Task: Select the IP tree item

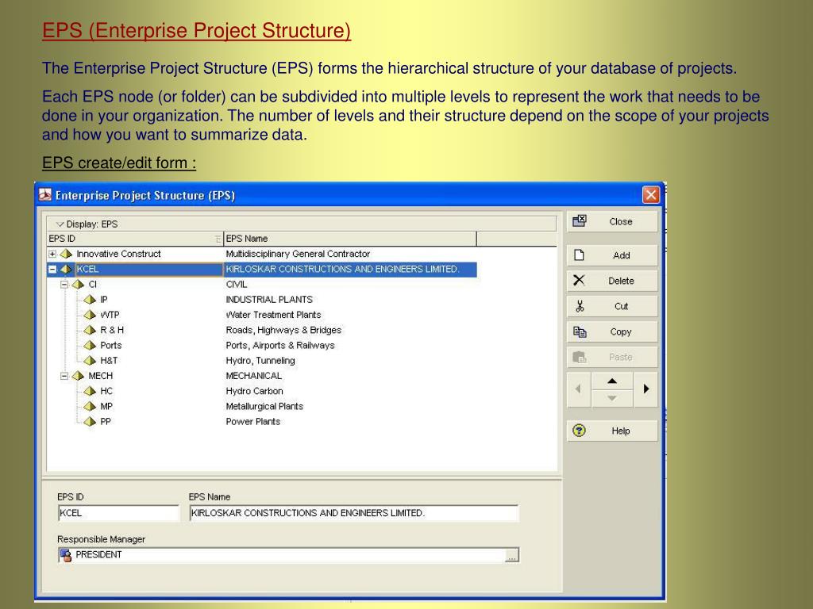Action: point(104,299)
